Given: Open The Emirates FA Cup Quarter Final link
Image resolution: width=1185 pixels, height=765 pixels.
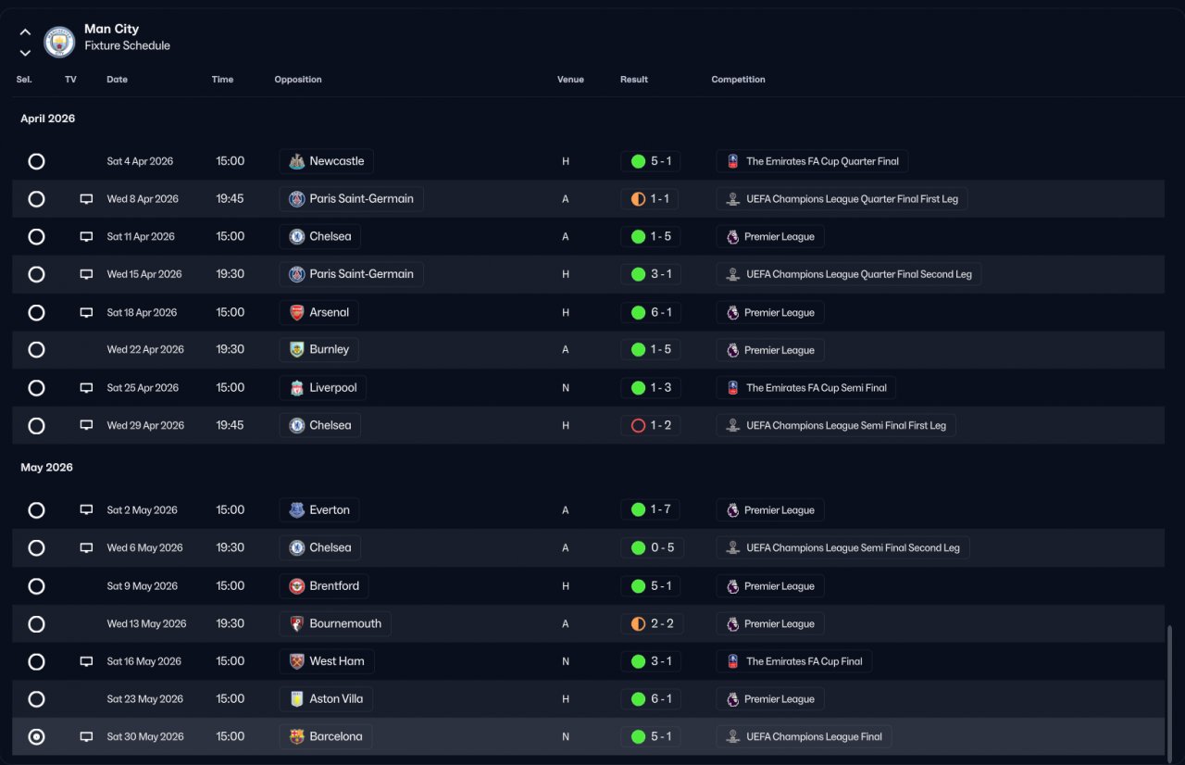Looking at the screenshot, I should (812, 161).
